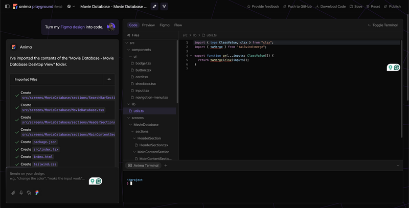Click the element selector cursor icon
Viewport: 409px width, 208px height.
(29, 193)
